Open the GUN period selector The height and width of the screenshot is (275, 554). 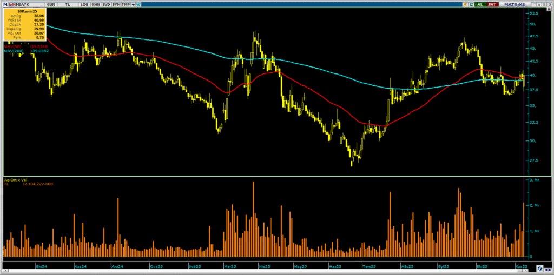click(51, 4)
